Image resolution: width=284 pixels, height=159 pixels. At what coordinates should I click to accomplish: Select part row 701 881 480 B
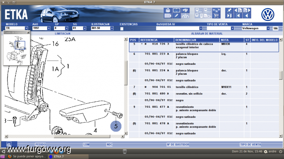[x=204, y=94]
